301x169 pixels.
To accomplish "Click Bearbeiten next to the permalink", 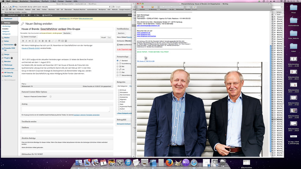I will click(67, 33).
